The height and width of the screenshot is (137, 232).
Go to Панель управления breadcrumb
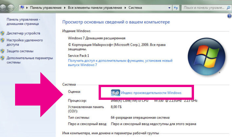click(x=46, y=8)
